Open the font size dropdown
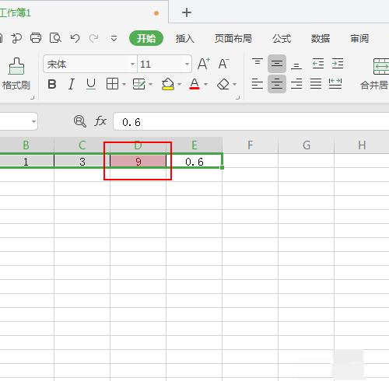 pos(187,64)
